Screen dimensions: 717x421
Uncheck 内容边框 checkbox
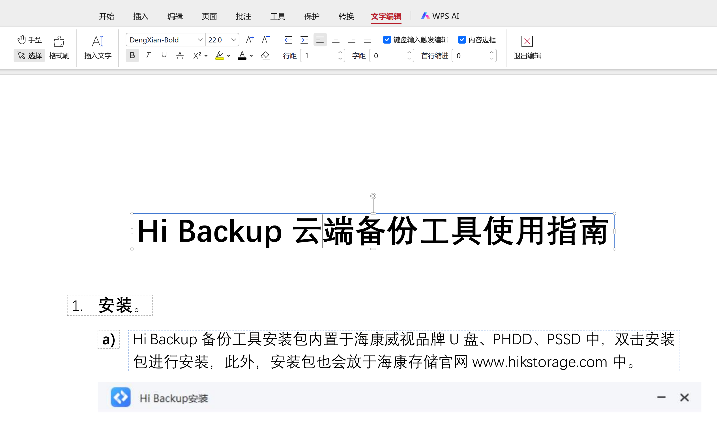pyautogui.click(x=462, y=40)
